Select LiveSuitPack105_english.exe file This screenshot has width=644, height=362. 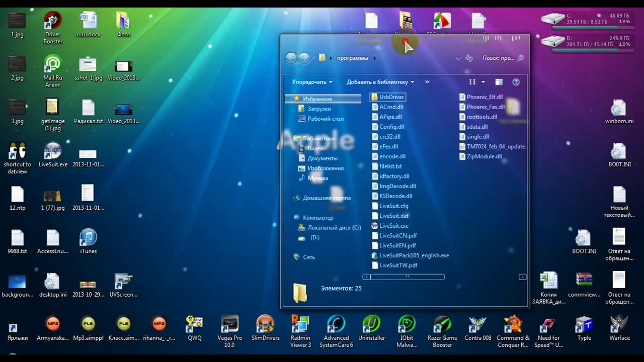pos(414,255)
